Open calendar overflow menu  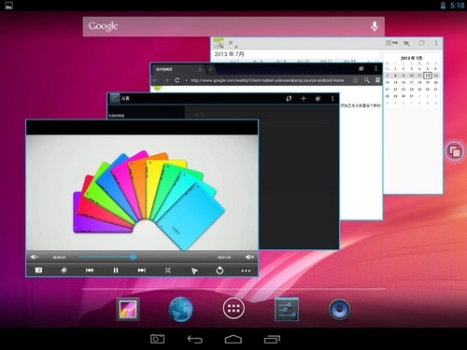(436, 43)
